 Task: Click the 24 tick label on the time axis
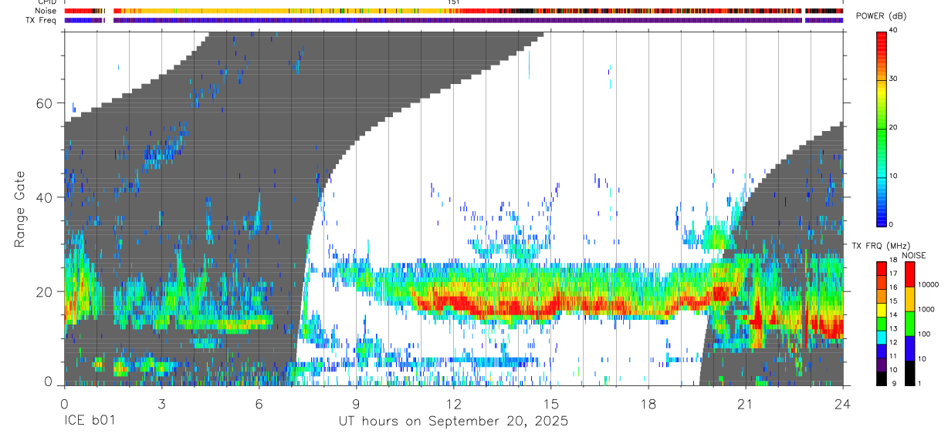point(842,403)
